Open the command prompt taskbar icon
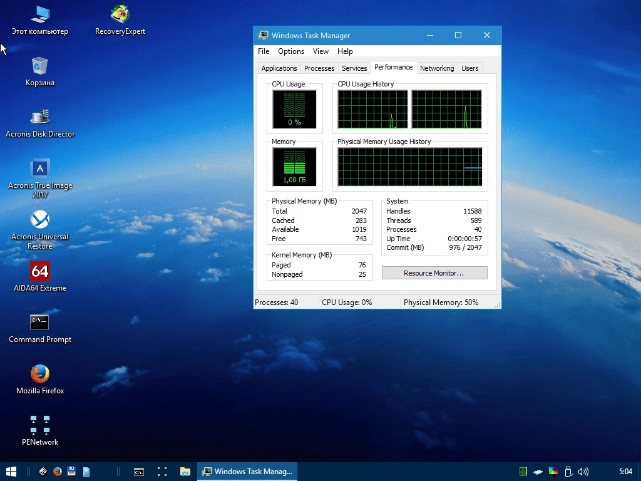Viewport: 641px width, 481px height. pyautogui.click(x=139, y=472)
